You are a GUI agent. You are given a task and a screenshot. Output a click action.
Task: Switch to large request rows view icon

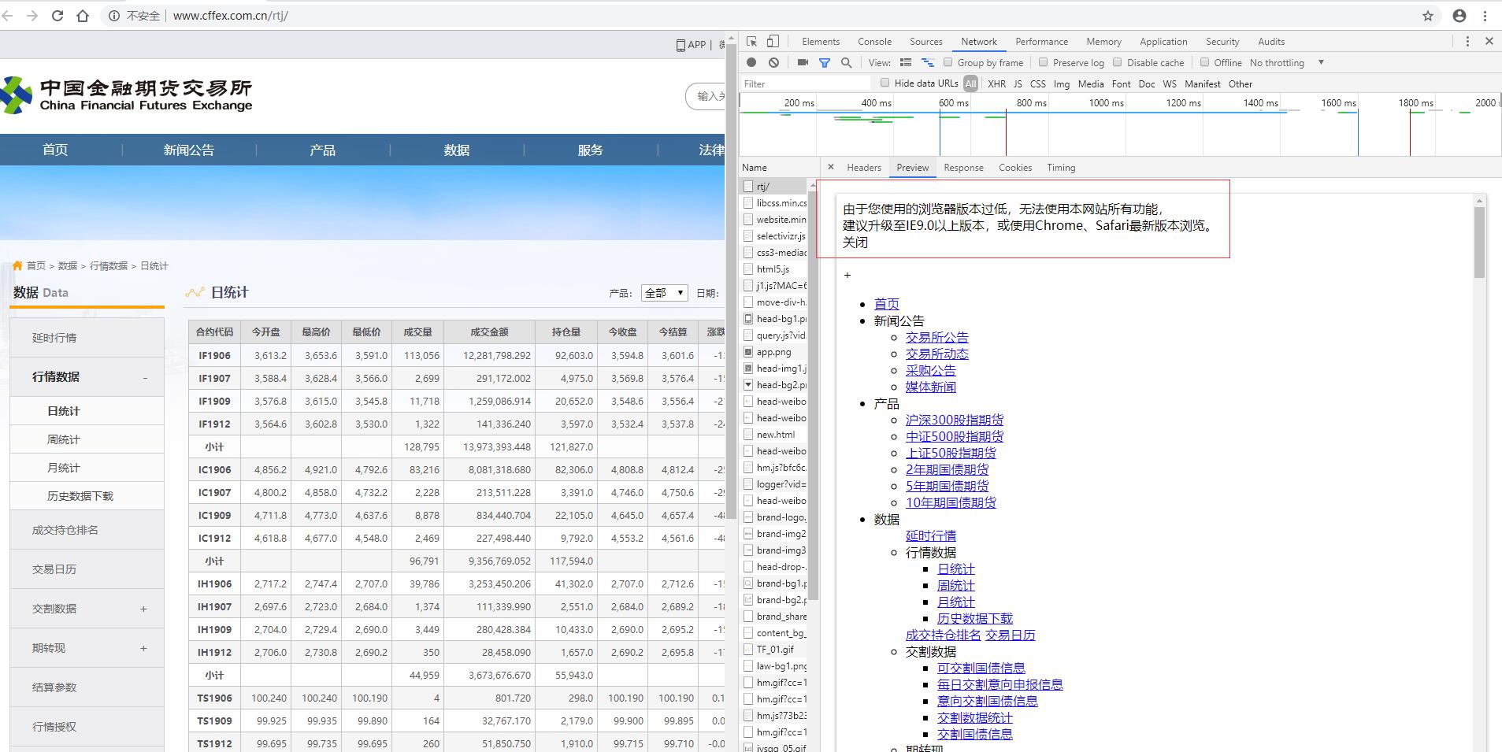906,62
